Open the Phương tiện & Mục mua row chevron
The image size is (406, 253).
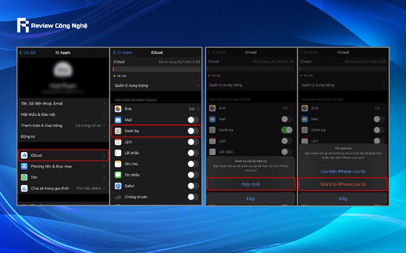[104, 166]
